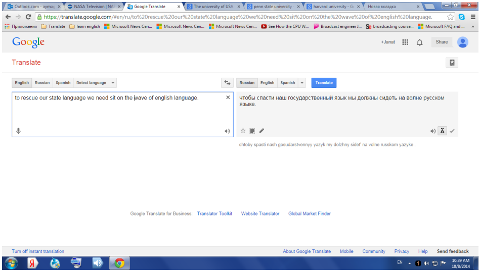479x273 pixels.
Task: Expand the source language dropdown arrow
Action: coord(113,83)
